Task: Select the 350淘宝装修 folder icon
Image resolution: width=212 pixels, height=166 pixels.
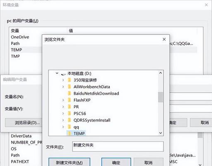Action: (69, 80)
